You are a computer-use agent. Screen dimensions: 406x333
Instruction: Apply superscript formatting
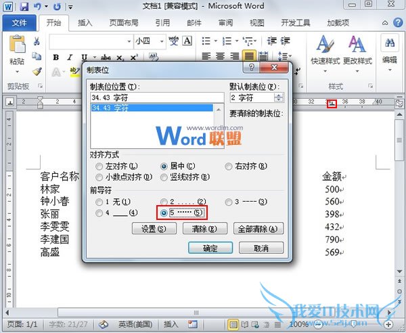[134, 58]
